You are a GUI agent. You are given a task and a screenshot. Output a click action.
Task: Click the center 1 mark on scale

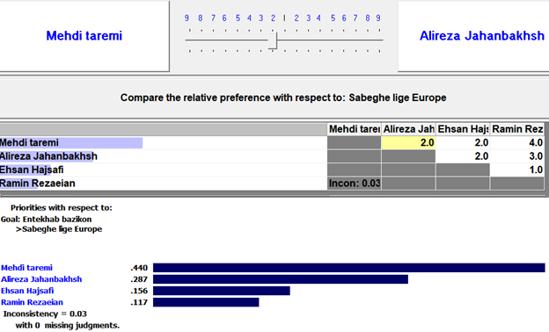284,18
